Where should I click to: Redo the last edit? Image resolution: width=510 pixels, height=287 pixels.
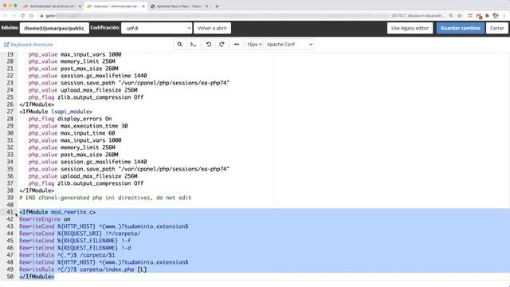pyautogui.click(x=222, y=45)
